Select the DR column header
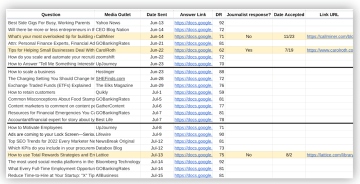360x184 pixels. coord(219,14)
